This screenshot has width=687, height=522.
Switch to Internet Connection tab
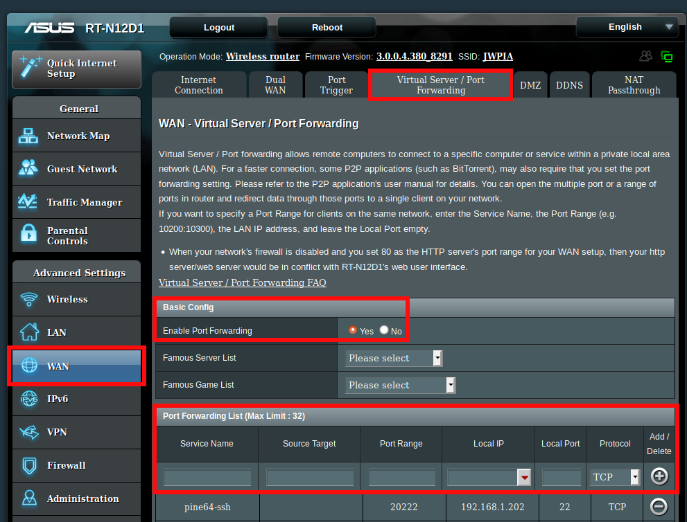coord(199,85)
